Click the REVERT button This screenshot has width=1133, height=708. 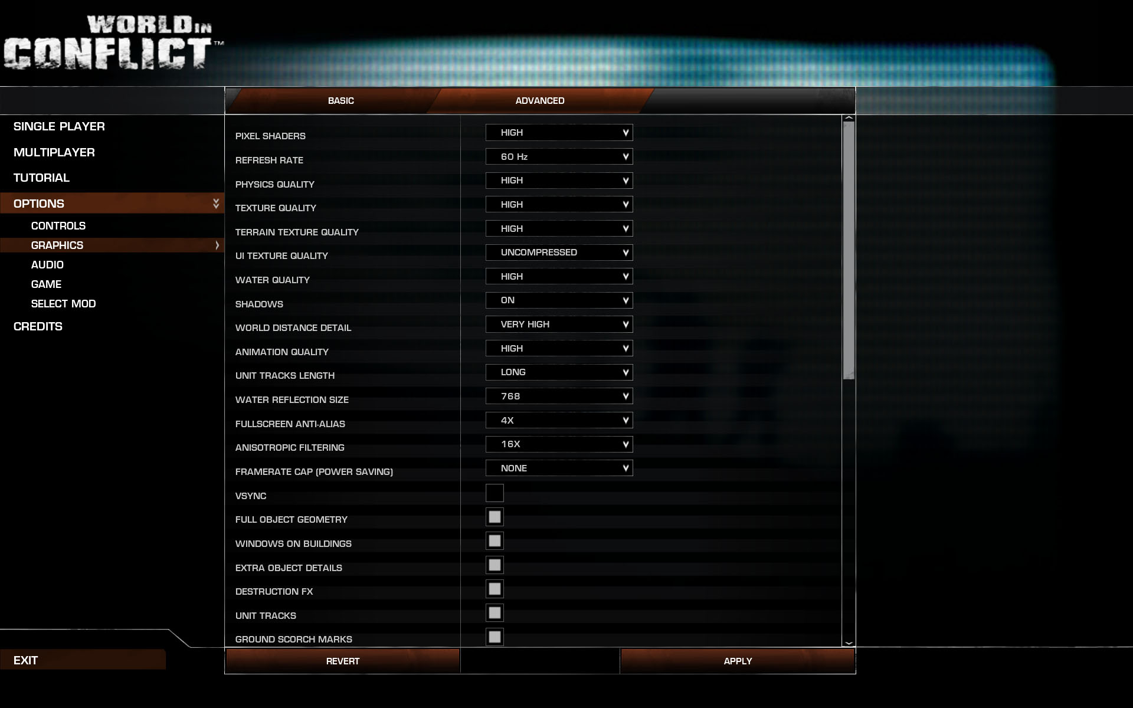tap(341, 661)
